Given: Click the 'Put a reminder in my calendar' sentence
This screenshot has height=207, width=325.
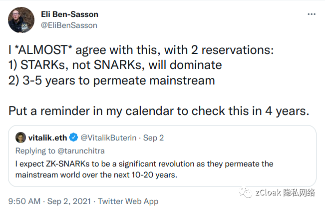Looking at the screenshot, I should [159, 111].
